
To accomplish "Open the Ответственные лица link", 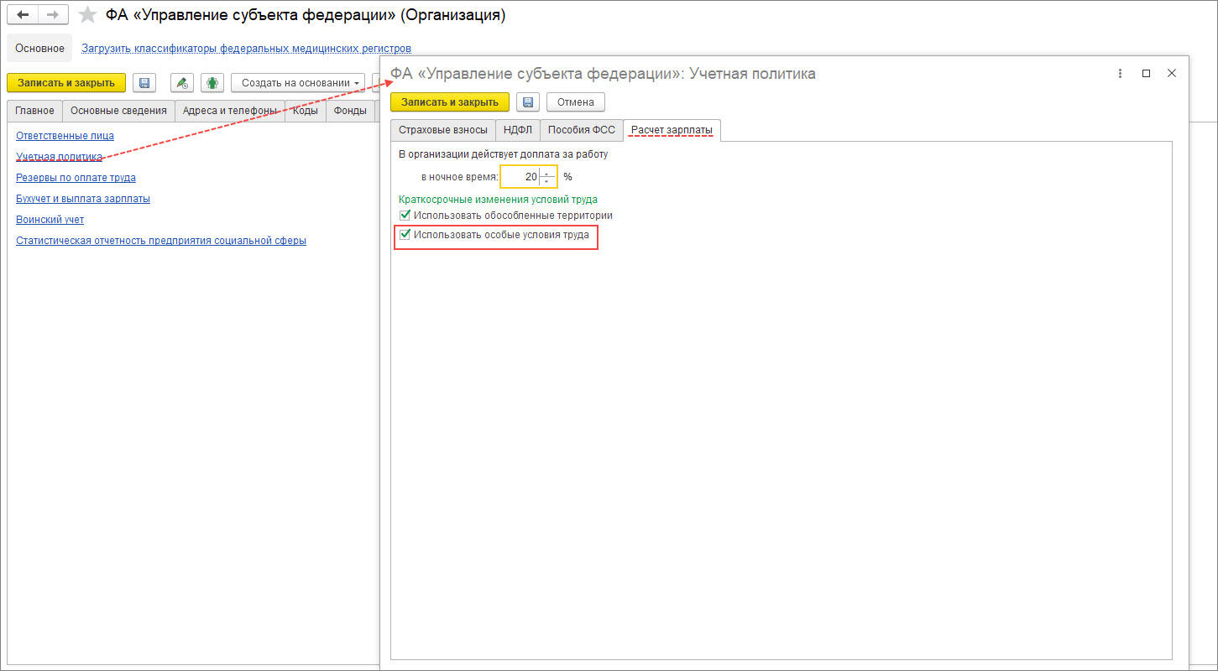I will pyautogui.click(x=65, y=135).
